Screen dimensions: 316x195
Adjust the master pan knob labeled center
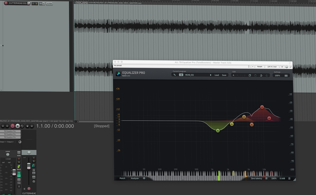pos(8,155)
